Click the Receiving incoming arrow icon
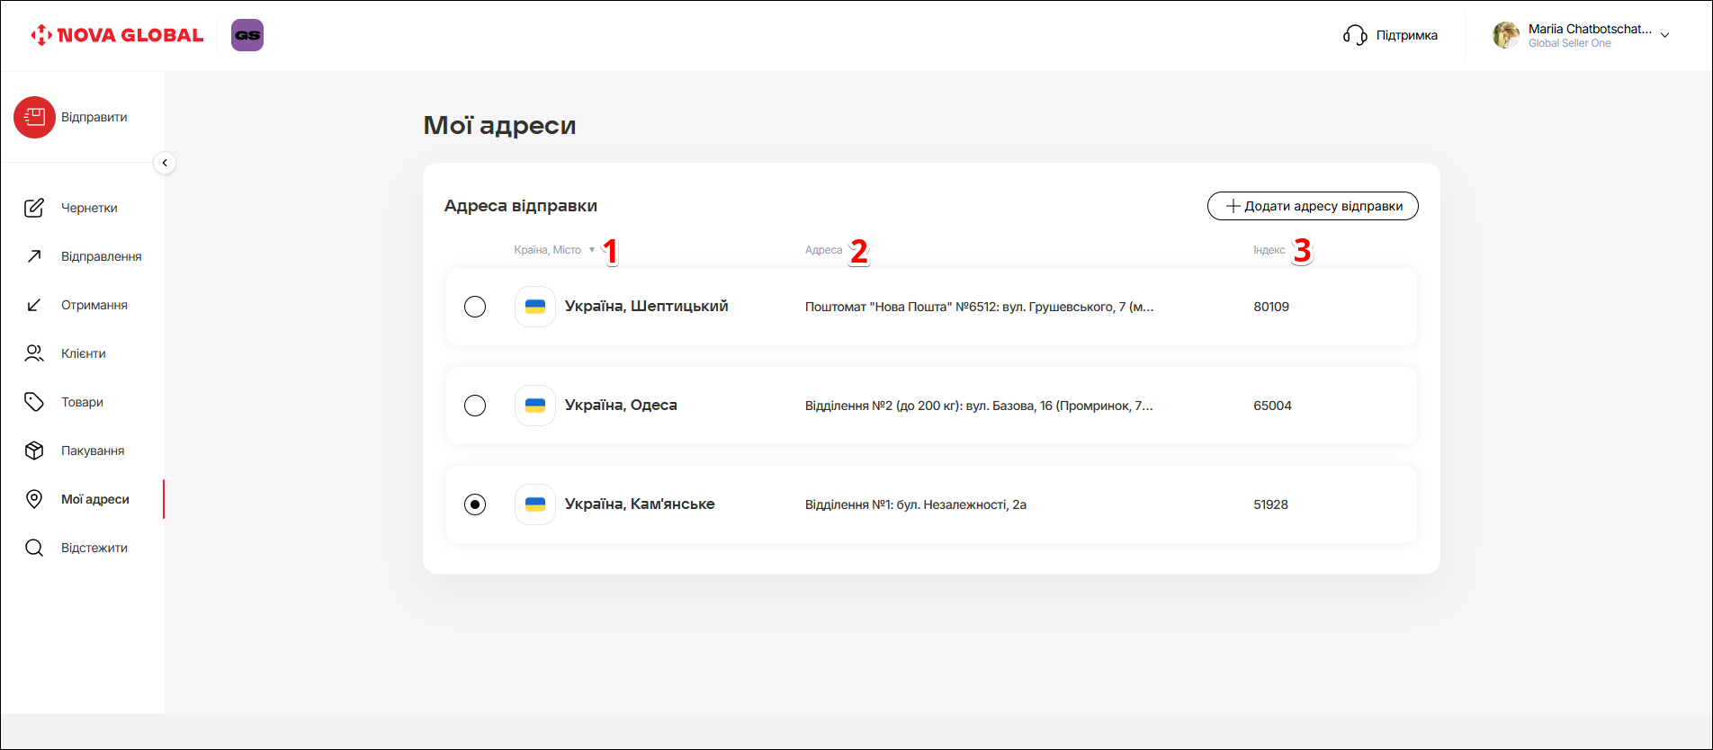 click(x=34, y=305)
